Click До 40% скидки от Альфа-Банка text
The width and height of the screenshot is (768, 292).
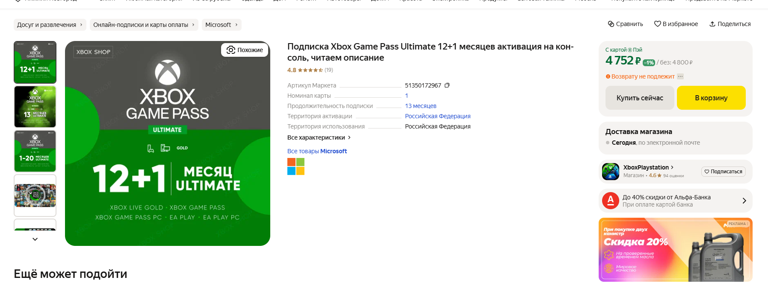point(667,197)
